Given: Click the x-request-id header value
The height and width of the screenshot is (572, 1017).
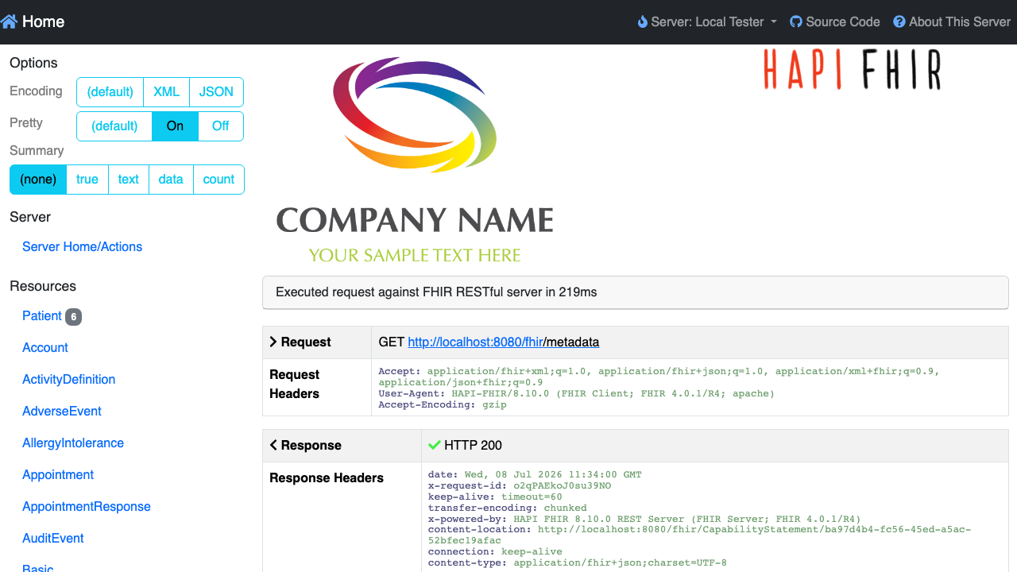Looking at the screenshot, I should click(x=563, y=485).
